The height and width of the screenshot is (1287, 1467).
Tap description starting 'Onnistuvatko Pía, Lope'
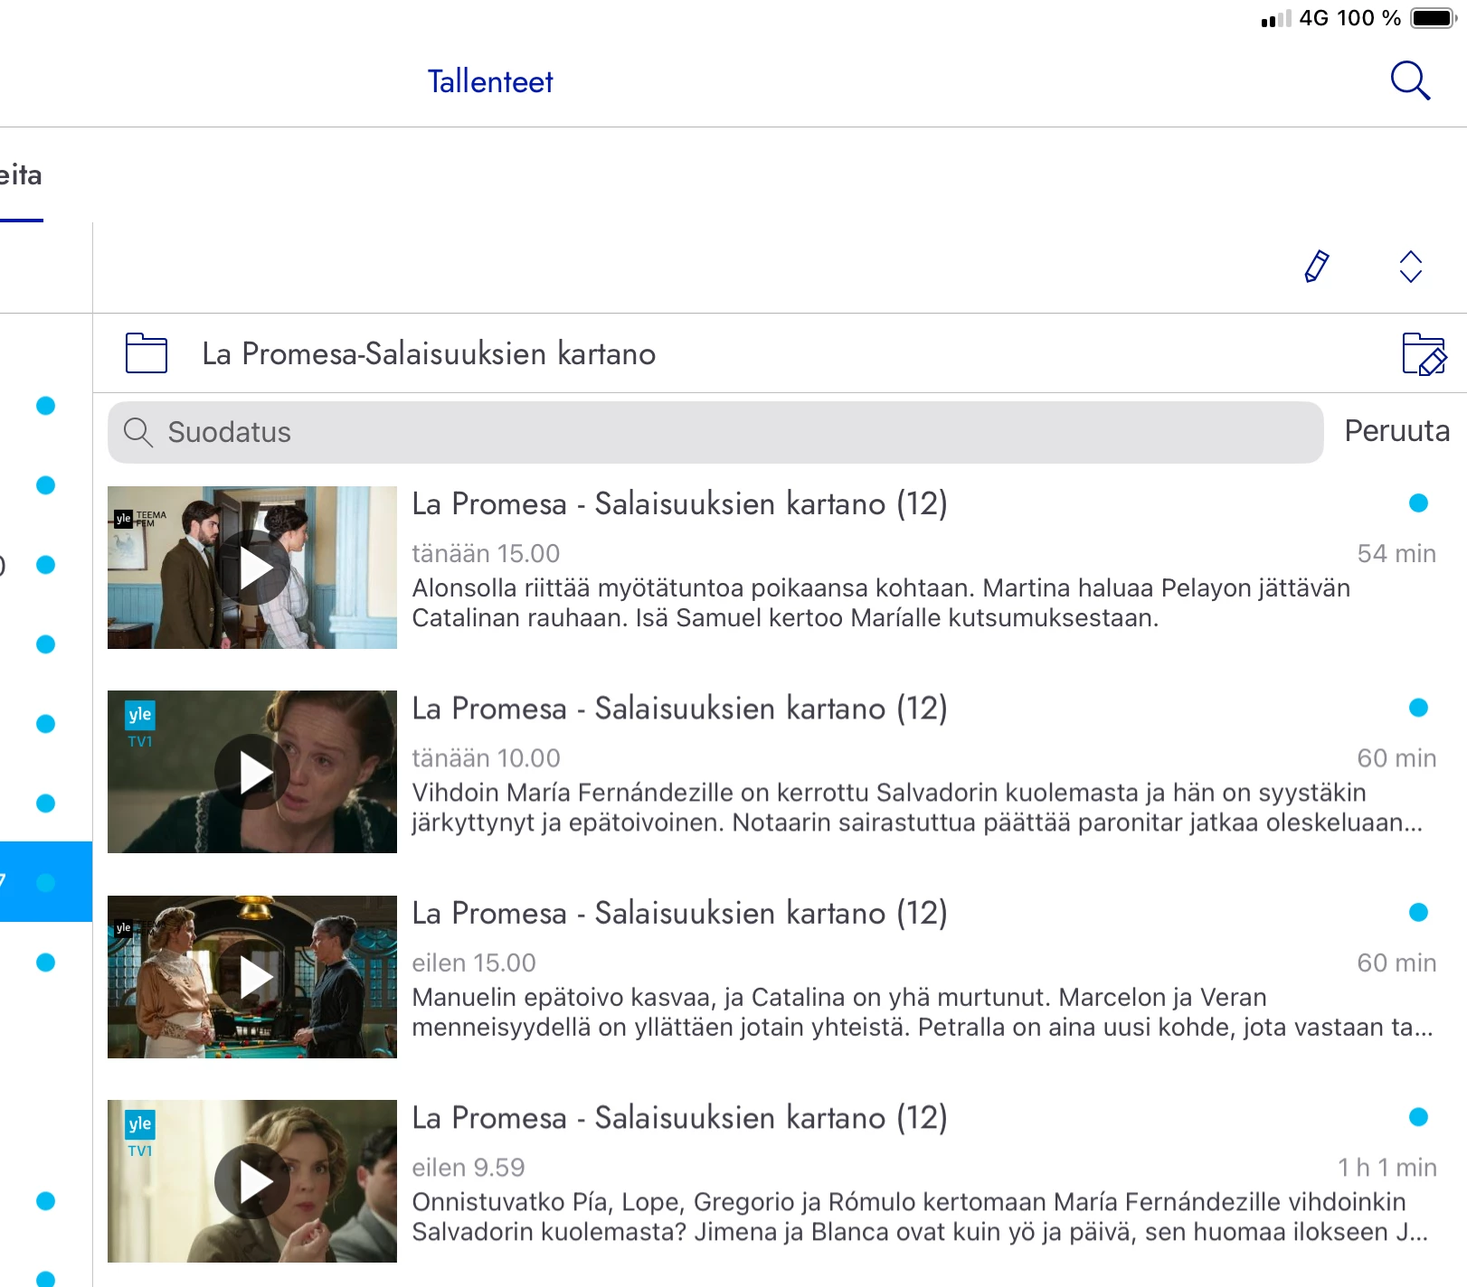tap(920, 1217)
